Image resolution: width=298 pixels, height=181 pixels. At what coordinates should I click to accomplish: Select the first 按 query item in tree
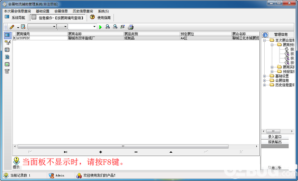(292, 49)
